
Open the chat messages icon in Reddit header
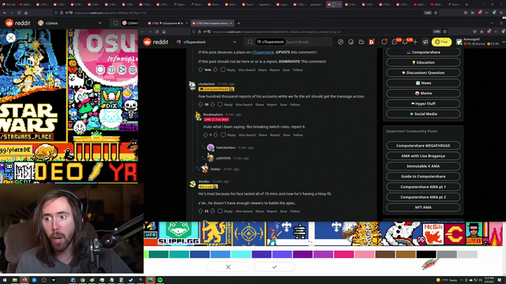point(395,42)
